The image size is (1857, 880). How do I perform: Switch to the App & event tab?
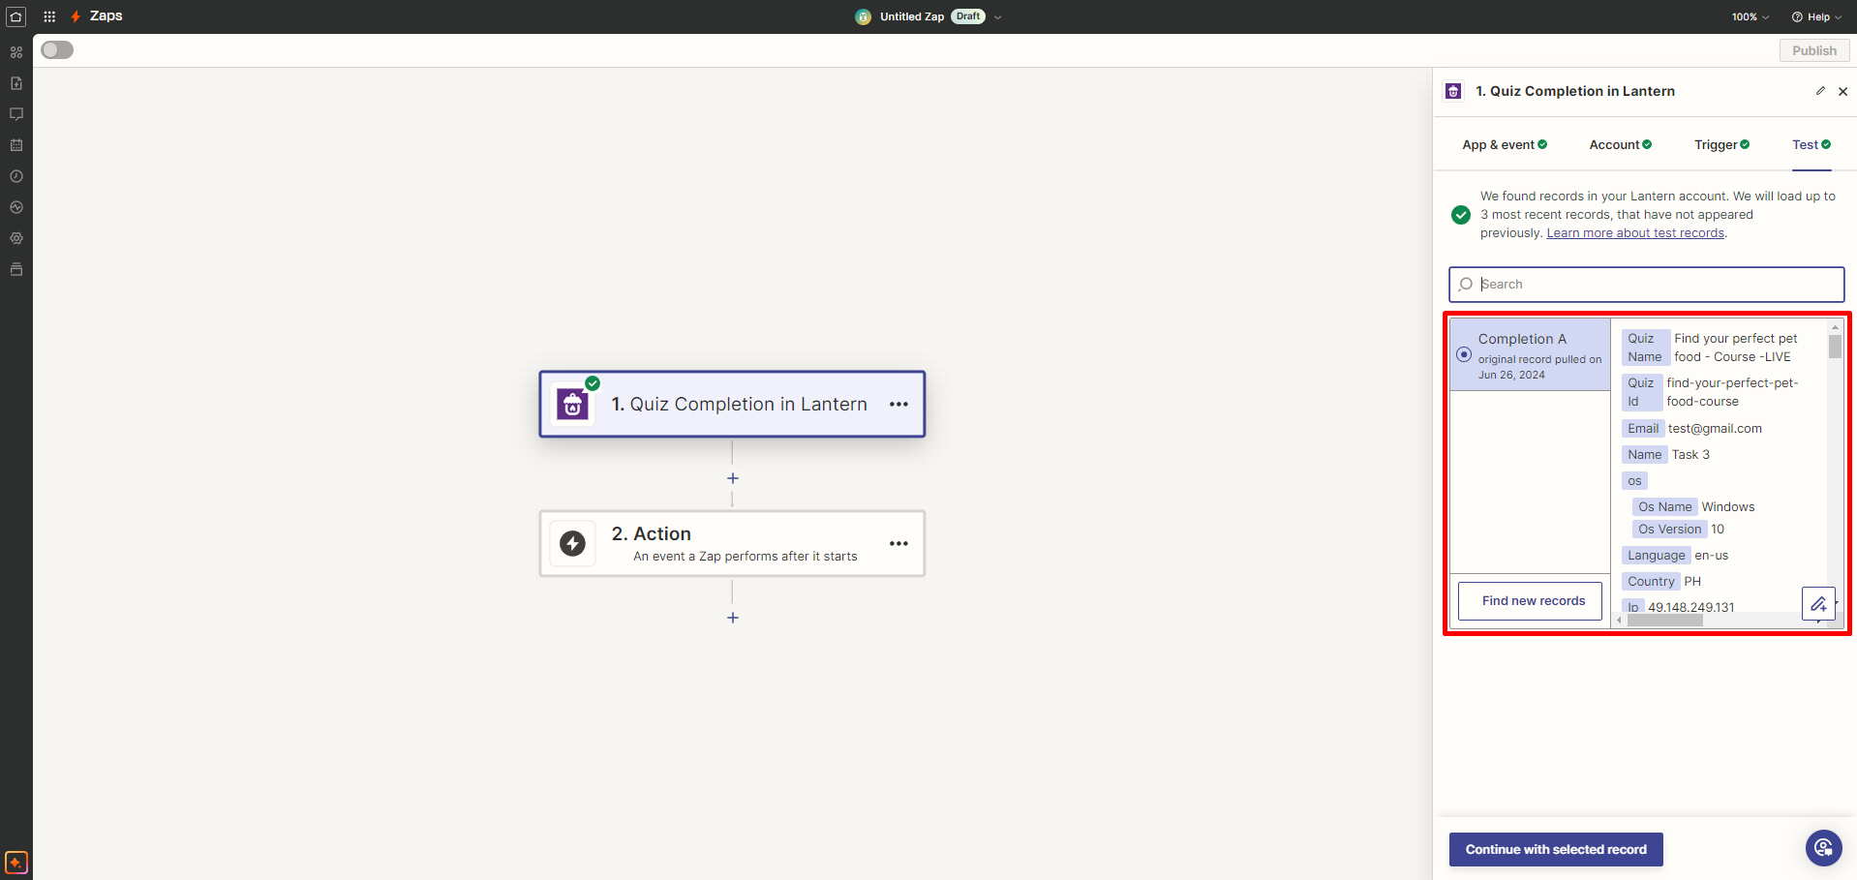tap(1505, 145)
